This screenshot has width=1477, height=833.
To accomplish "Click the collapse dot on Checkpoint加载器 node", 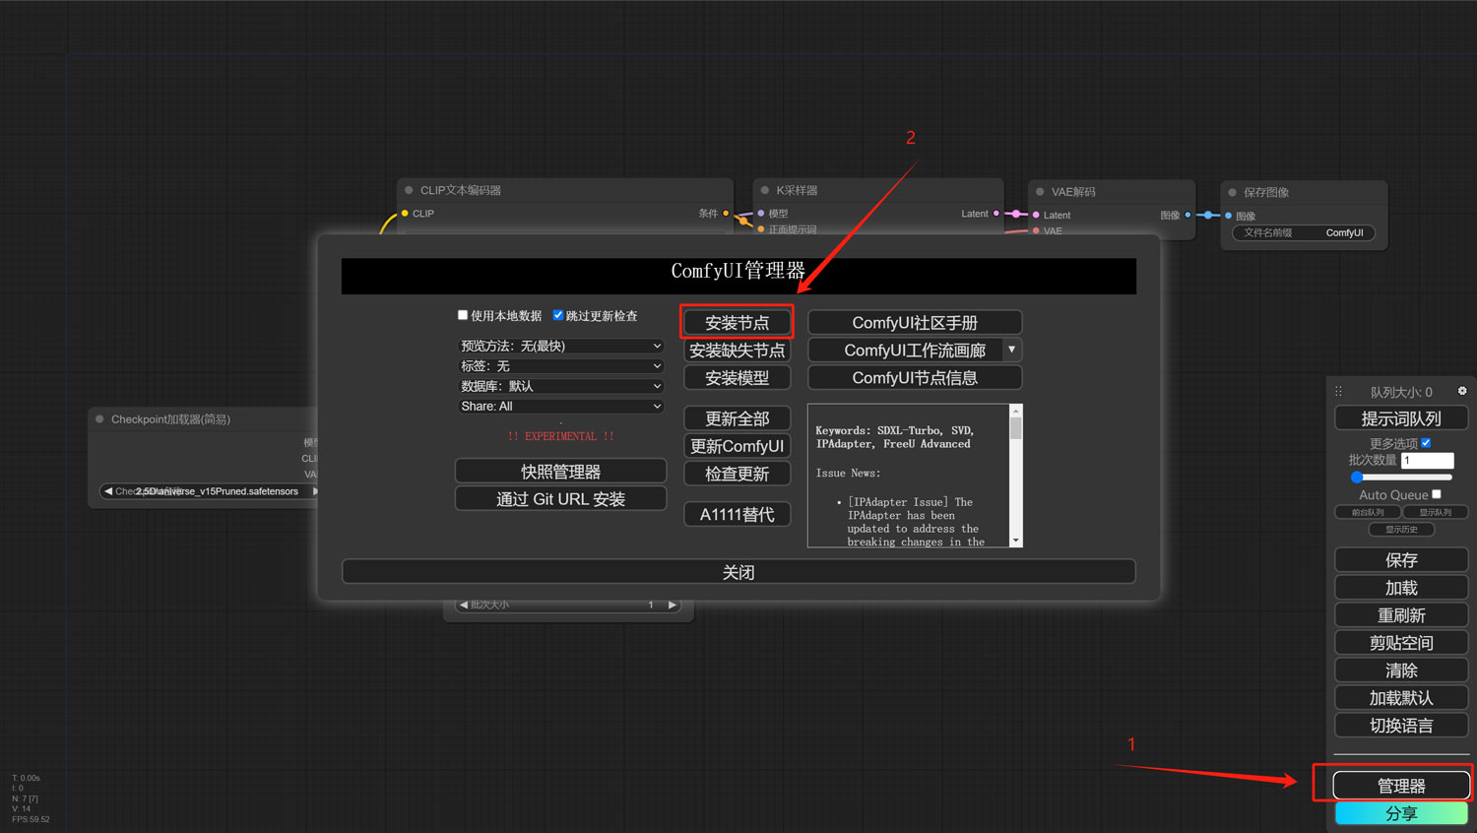I will point(99,419).
